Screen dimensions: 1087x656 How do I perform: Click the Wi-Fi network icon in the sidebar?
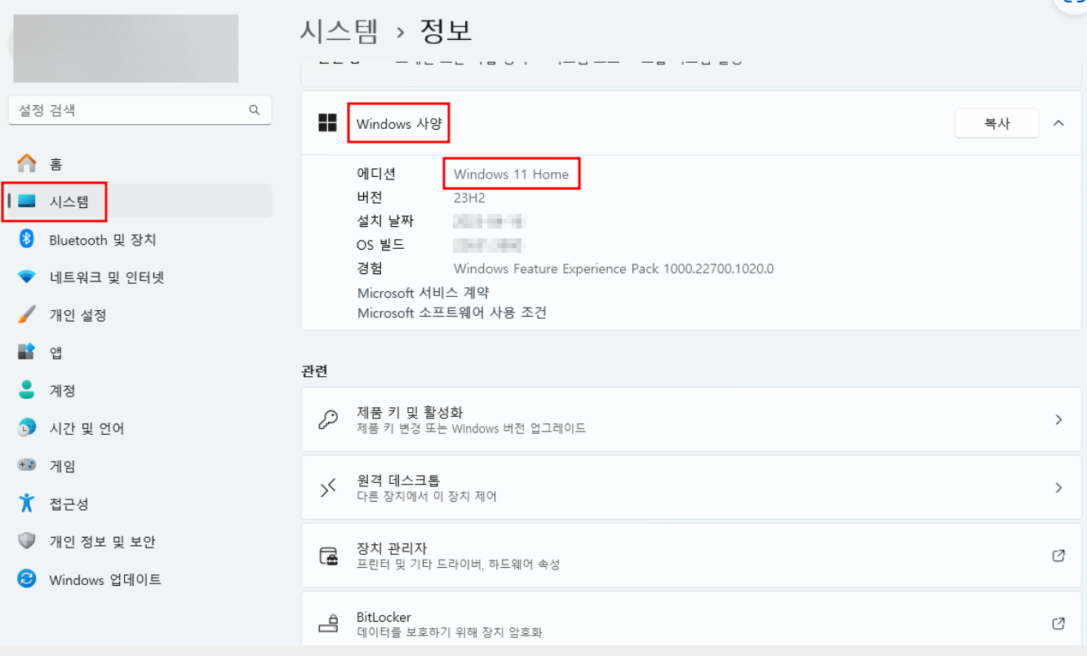[x=27, y=277]
